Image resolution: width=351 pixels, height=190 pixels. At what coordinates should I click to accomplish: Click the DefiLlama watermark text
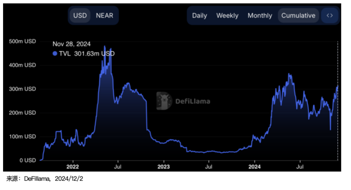point(193,101)
